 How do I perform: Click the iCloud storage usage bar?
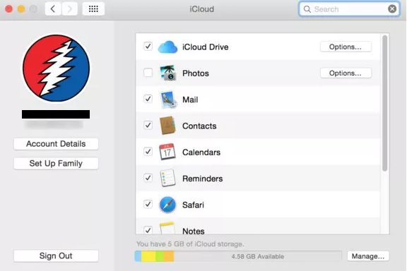[238, 256]
